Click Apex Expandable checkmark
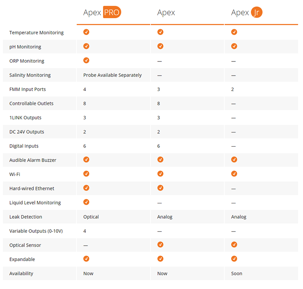 [160, 259]
